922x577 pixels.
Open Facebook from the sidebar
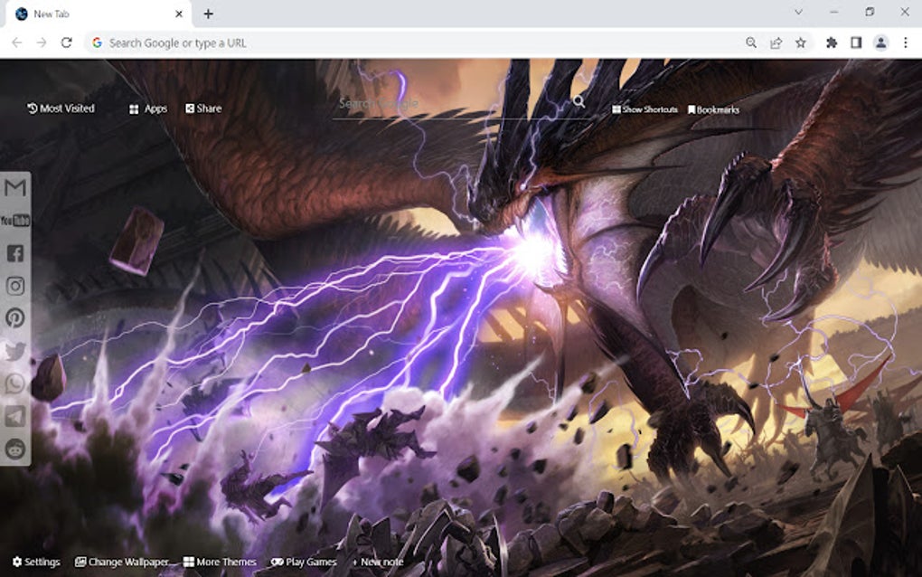click(x=13, y=251)
